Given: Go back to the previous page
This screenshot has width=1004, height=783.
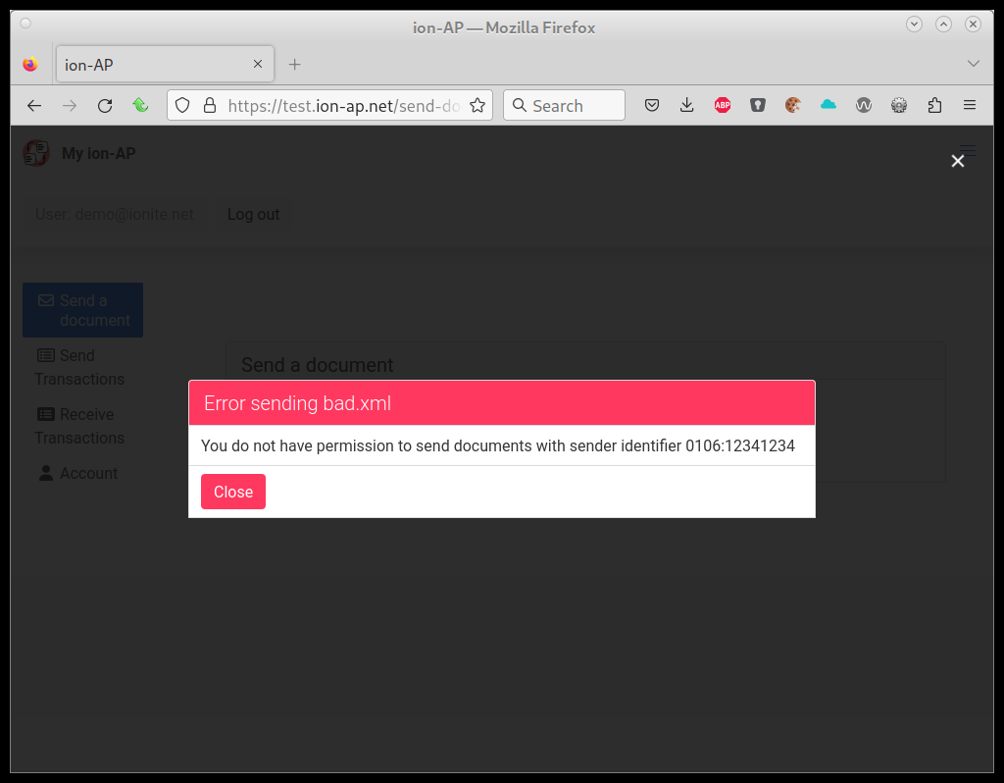Looking at the screenshot, I should point(34,106).
